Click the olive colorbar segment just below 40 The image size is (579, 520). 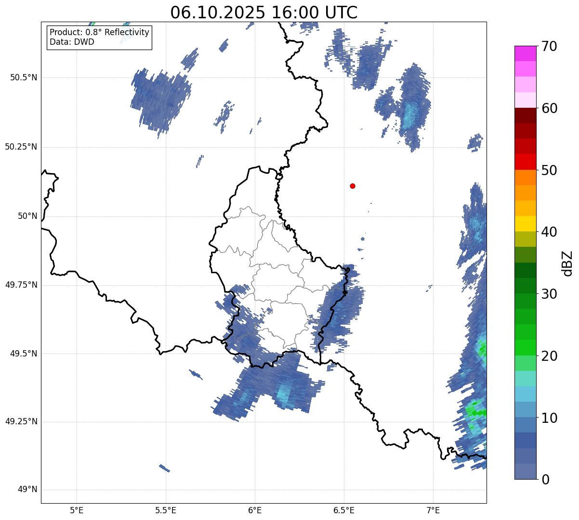point(526,239)
